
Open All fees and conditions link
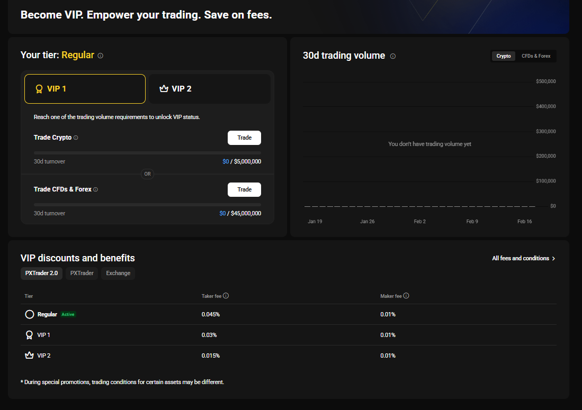point(523,258)
